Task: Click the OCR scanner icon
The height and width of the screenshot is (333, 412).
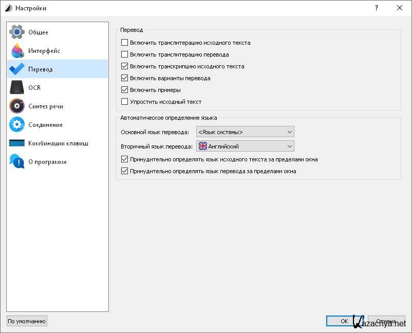Action: pos(17,88)
